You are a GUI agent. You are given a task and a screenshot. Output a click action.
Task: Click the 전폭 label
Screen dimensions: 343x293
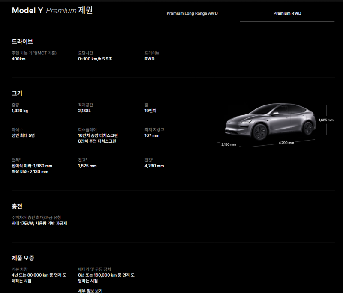16,160
